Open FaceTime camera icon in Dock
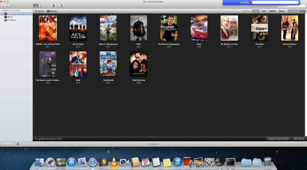The width and height of the screenshot is (307, 170). (x=124, y=162)
